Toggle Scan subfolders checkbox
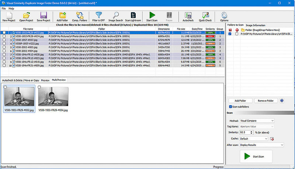Viewport: 295px width, 169px height. 230,107
